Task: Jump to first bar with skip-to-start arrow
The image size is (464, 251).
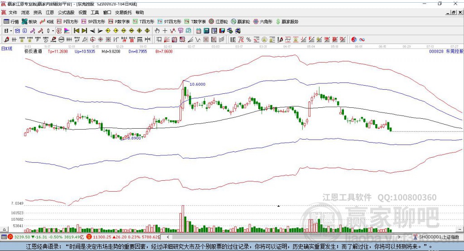Action: (76, 30)
